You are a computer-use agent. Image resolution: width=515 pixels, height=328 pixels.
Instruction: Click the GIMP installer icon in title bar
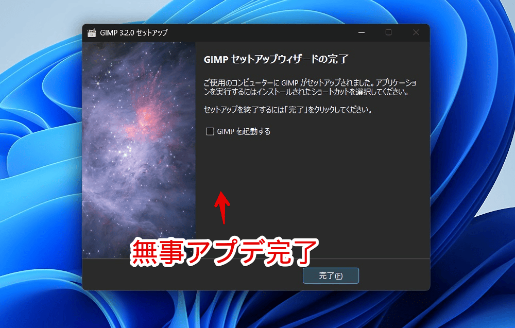[x=92, y=33]
